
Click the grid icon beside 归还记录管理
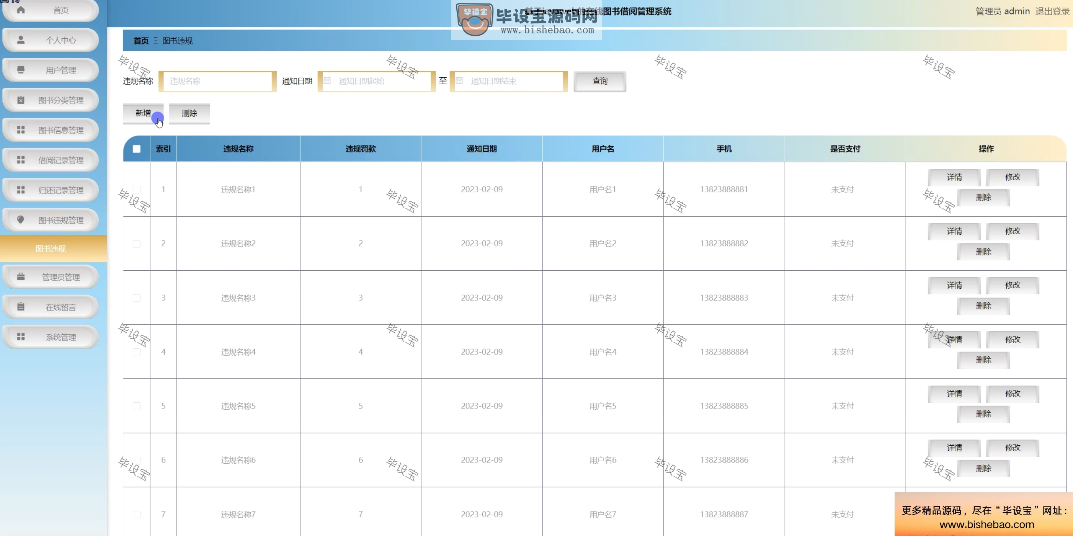click(21, 190)
